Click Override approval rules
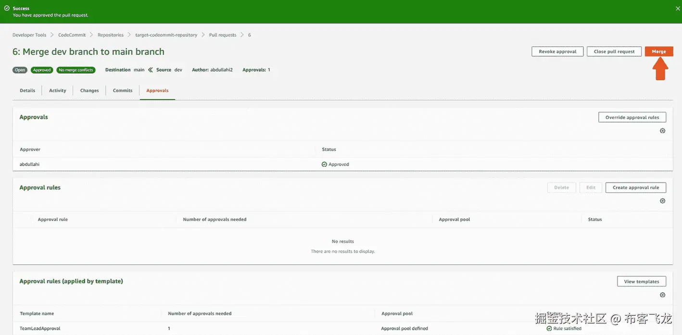 point(632,117)
